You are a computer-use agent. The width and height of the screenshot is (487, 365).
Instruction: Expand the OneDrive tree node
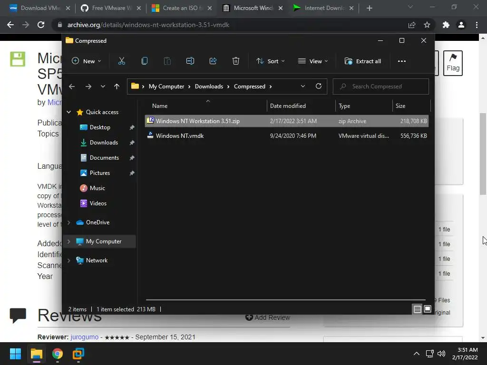pyautogui.click(x=69, y=222)
